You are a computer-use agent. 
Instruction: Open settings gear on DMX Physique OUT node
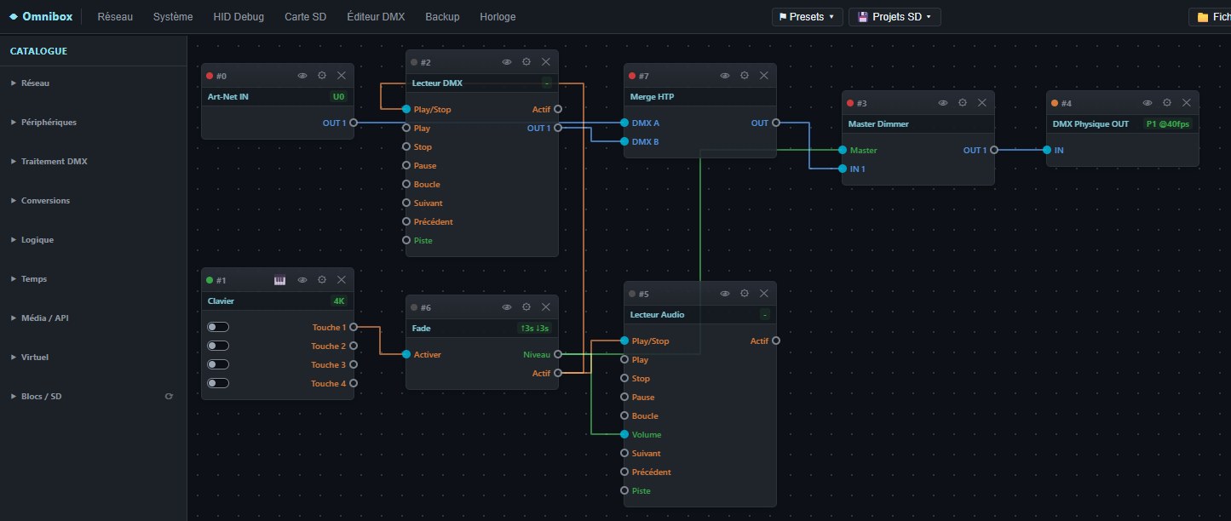(x=1167, y=103)
